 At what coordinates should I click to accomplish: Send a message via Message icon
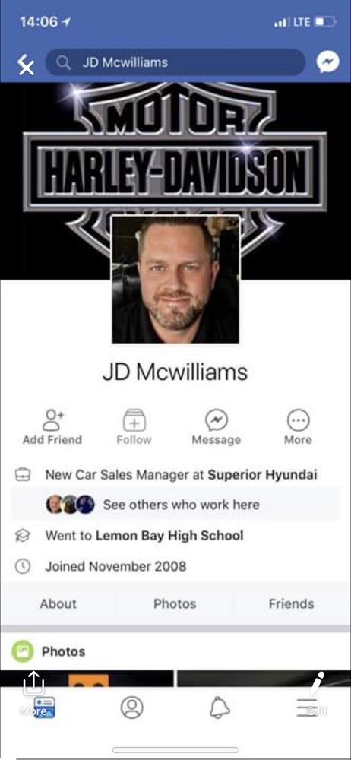pos(217,420)
